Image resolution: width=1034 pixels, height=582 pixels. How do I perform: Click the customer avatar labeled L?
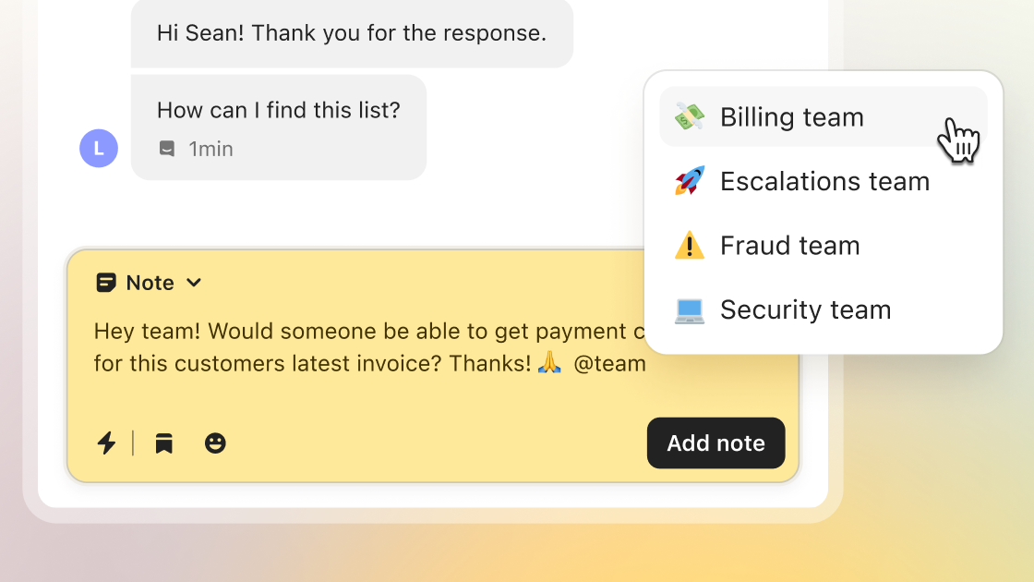point(99,148)
